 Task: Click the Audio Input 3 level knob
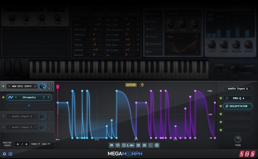tap(42, 127)
